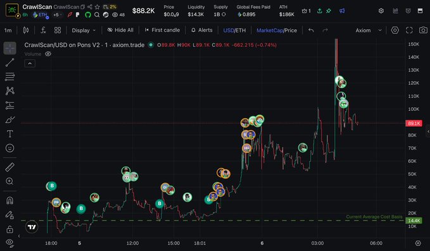The width and height of the screenshot is (430, 251).
Task: Open the GitHub link icon
Action: click(x=88, y=15)
